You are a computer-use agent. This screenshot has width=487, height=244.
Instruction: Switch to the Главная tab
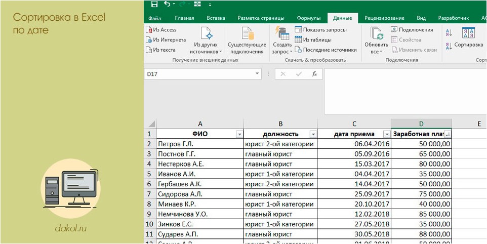tap(184, 18)
